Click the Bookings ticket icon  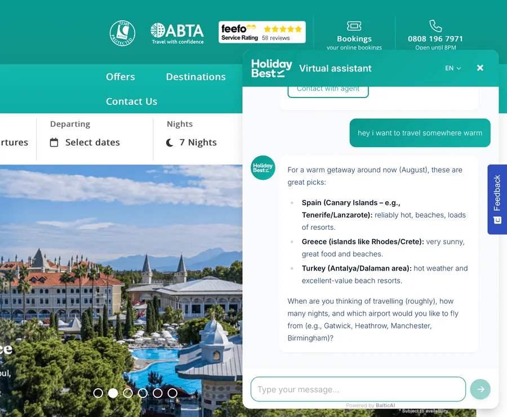pyautogui.click(x=354, y=26)
